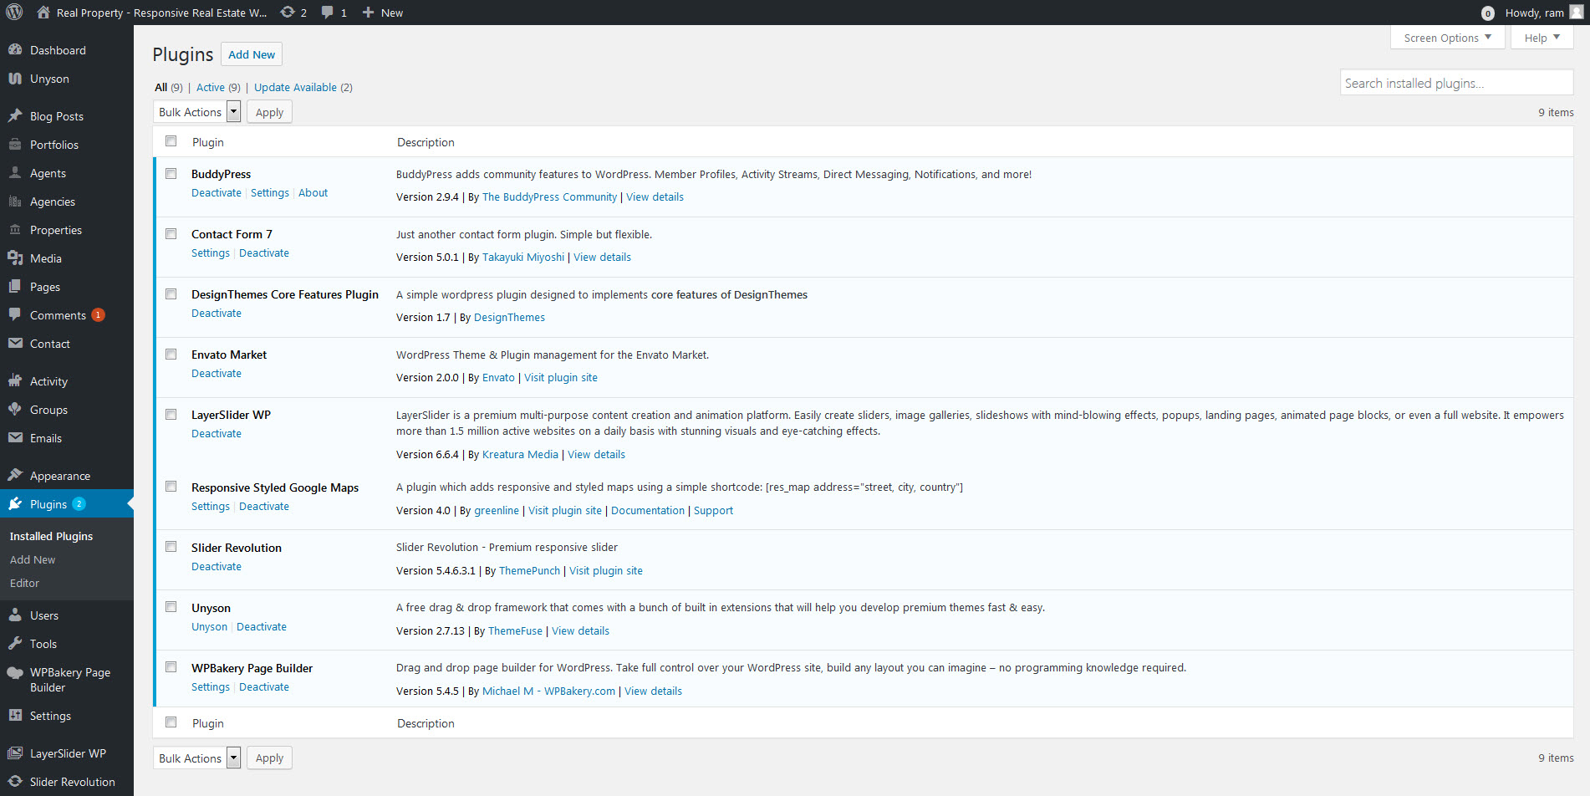Open the top Bulk Actions dropdown
1590x796 pixels.
coord(197,112)
